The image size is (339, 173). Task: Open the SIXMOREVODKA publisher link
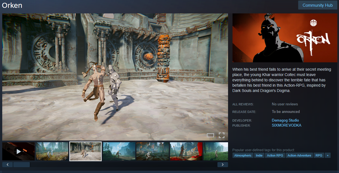pos(286,125)
